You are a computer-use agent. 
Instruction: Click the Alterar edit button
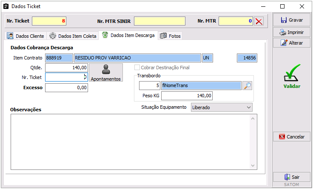[292, 43]
